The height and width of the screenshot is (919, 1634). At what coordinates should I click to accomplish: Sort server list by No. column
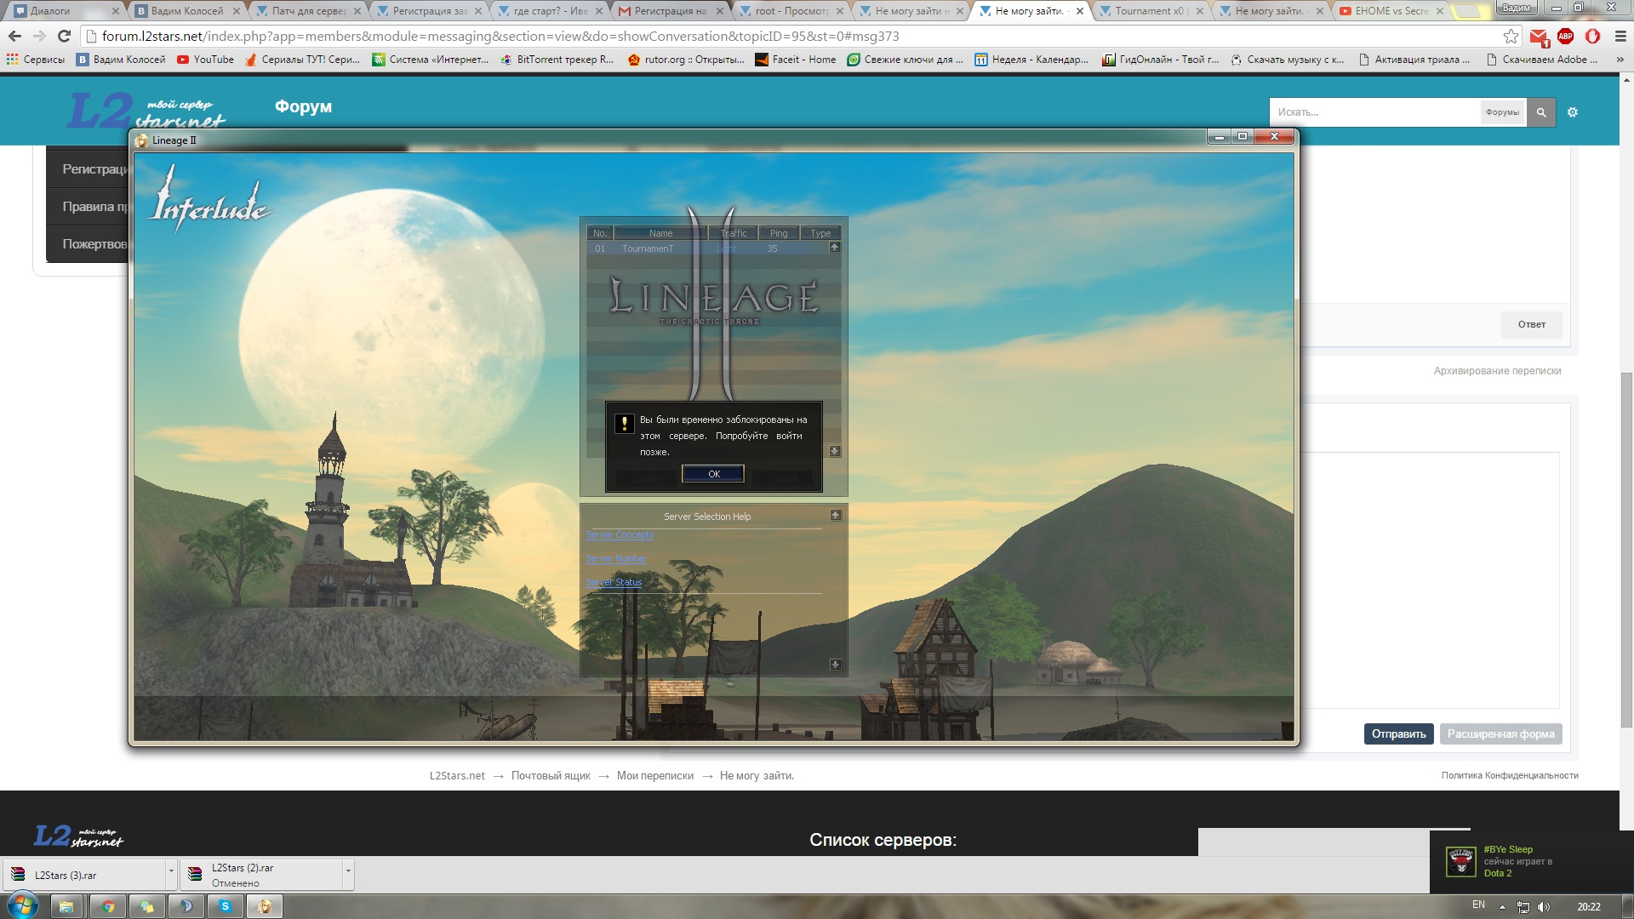pos(600,233)
